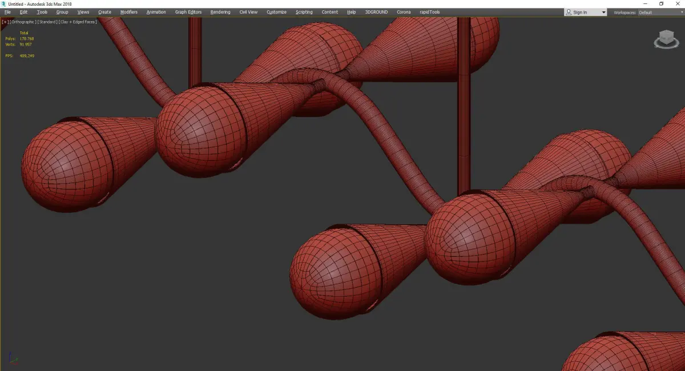This screenshot has height=371, width=685.
Task: Open the Civil View menu
Action: click(248, 12)
